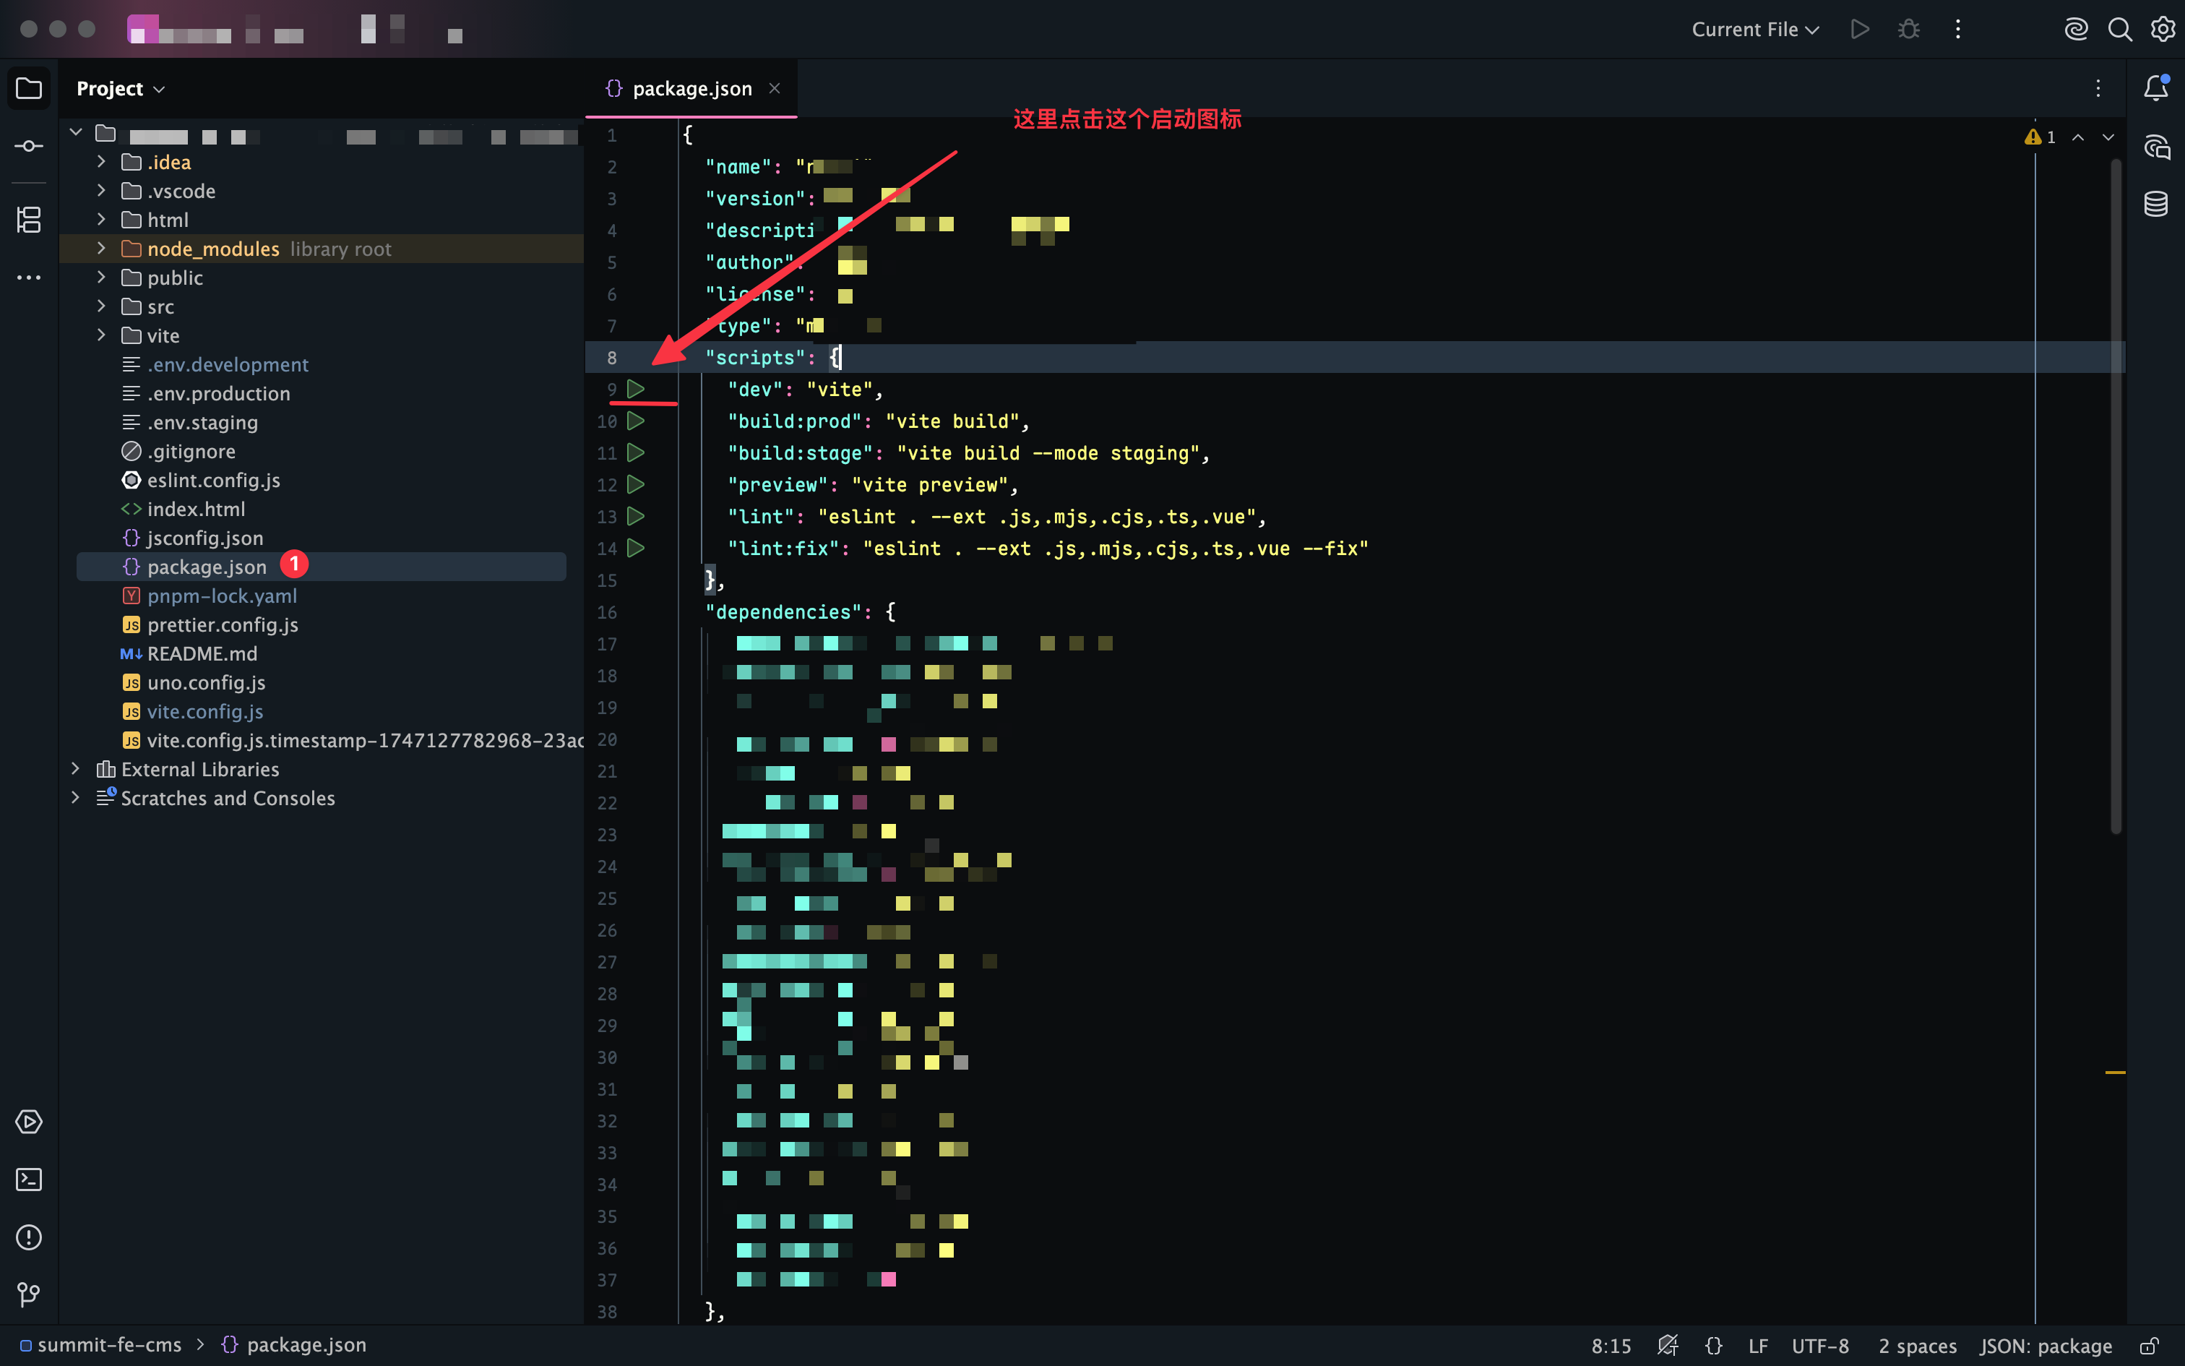Open the Structure tool window icon
2185x1366 pixels.
29,220
